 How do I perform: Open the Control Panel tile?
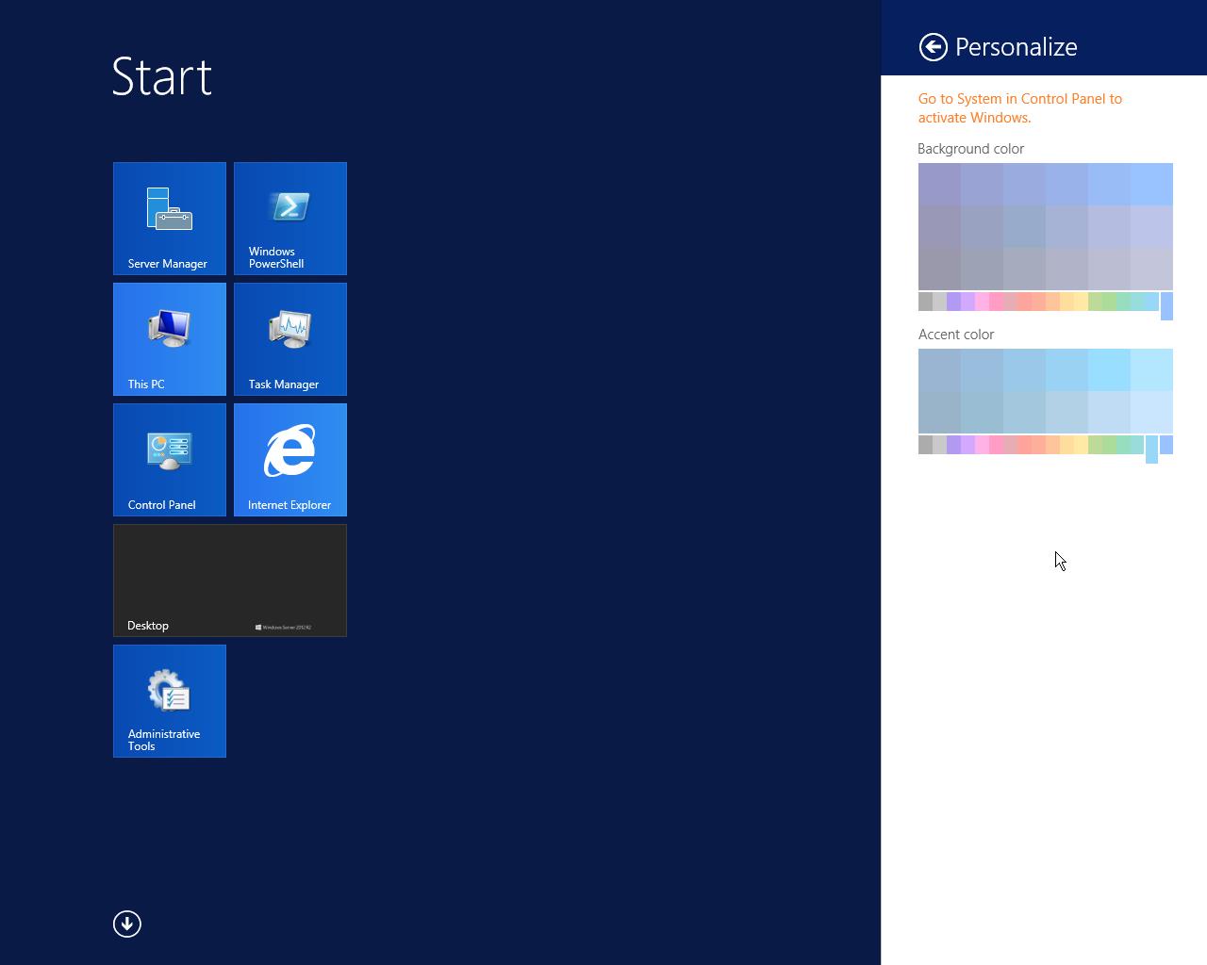[170, 460]
